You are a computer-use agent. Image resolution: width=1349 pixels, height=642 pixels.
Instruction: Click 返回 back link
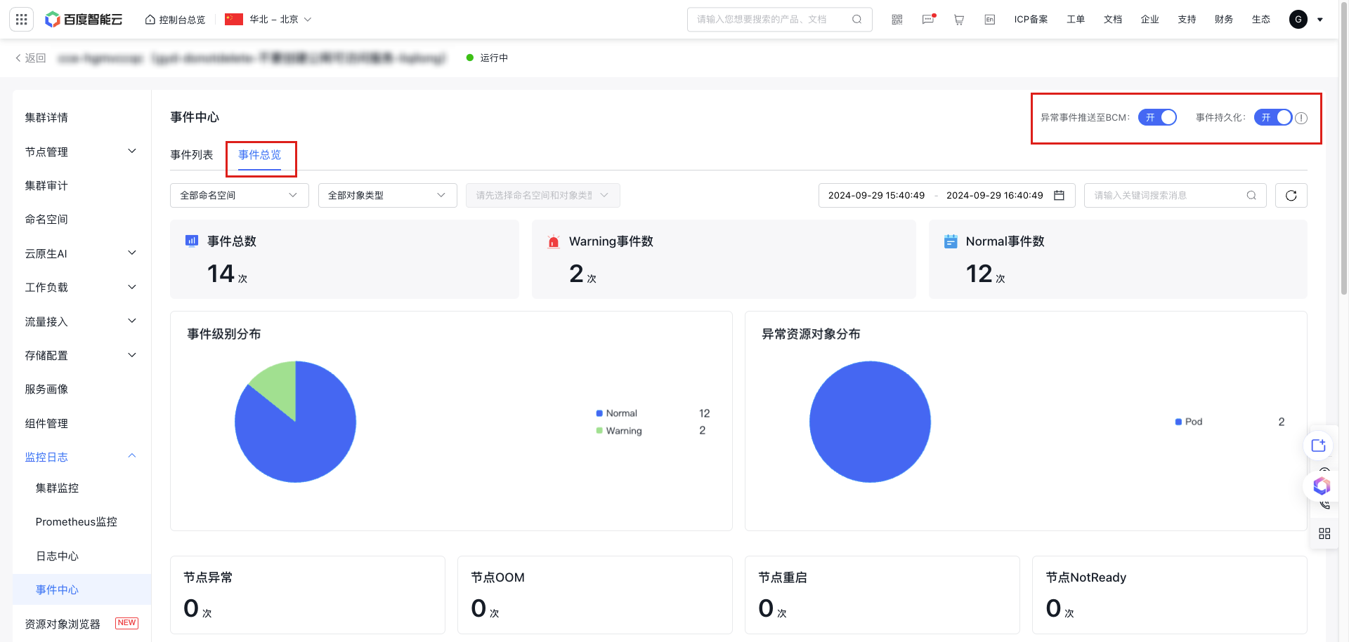[30, 58]
